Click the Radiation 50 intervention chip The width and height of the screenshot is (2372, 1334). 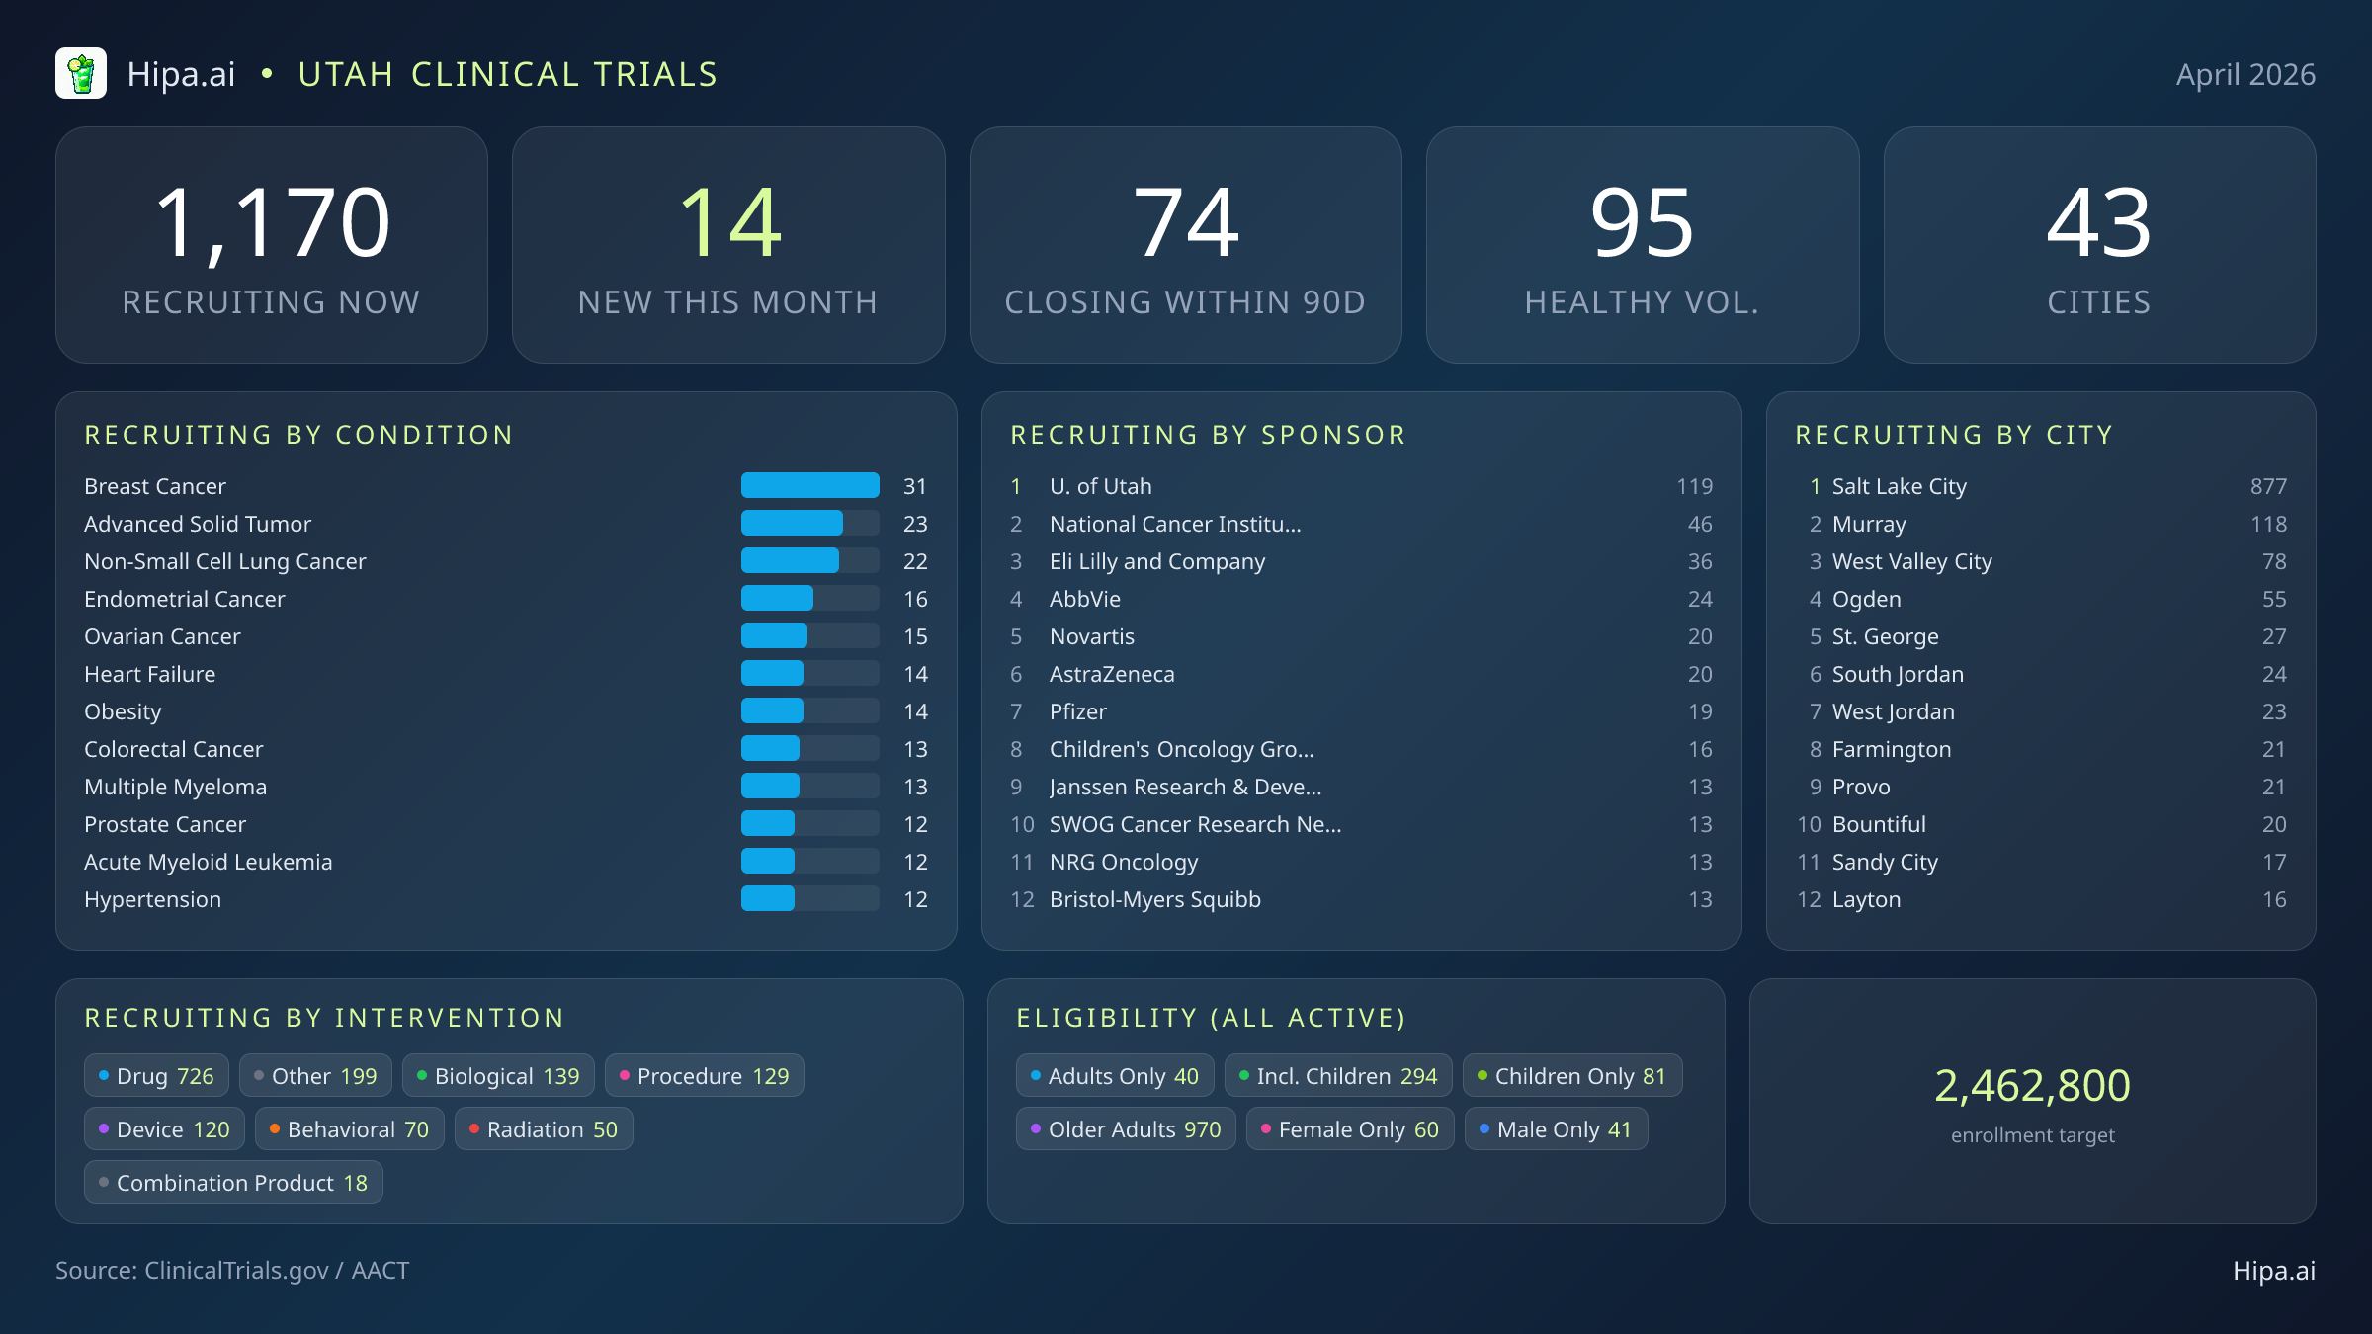(x=544, y=1129)
